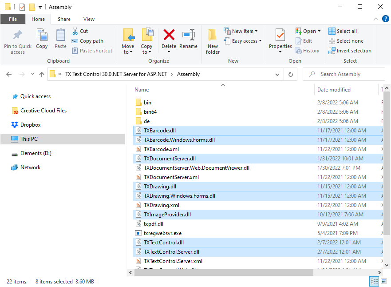Select TXDocumentServer.Web.DocumentViewer.dll file
This screenshot has width=391, height=287.
pos(258,168)
